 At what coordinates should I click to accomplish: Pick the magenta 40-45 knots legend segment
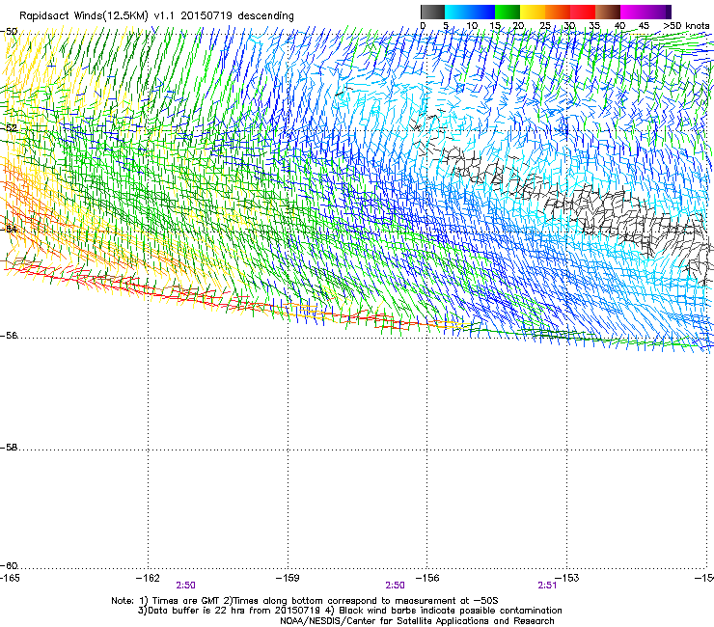633,12
